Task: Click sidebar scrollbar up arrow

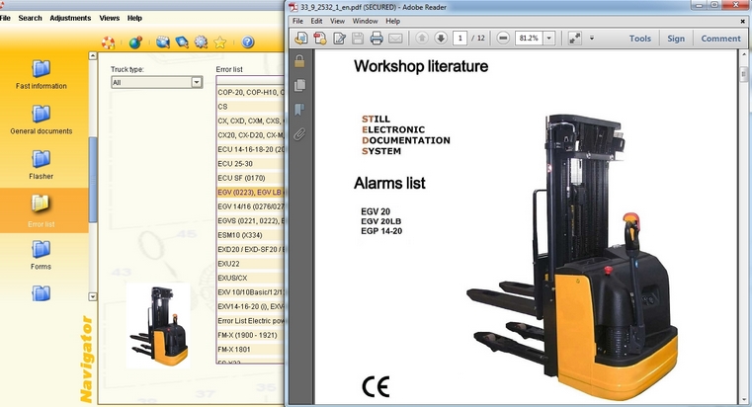Action: 93,55
